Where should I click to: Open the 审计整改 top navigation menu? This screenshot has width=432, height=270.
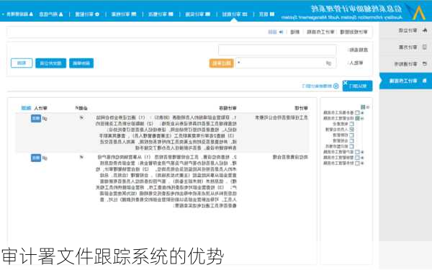pyautogui.click(x=161, y=14)
